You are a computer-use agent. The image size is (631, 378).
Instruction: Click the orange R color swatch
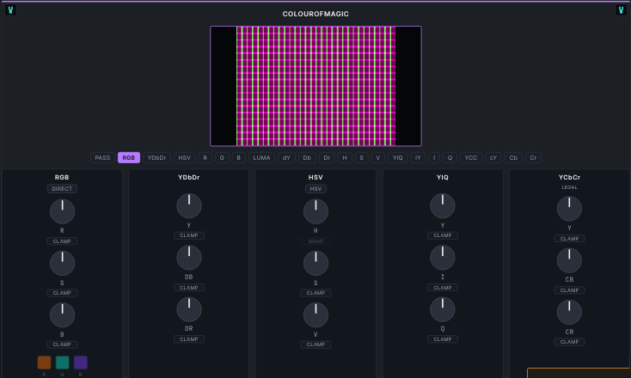point(44,363)
